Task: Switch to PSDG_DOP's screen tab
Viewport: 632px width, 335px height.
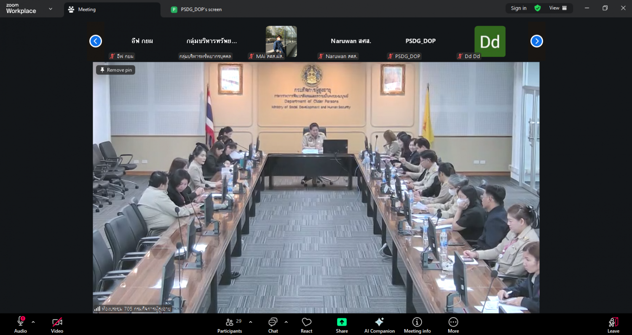Action: [201, 9]
